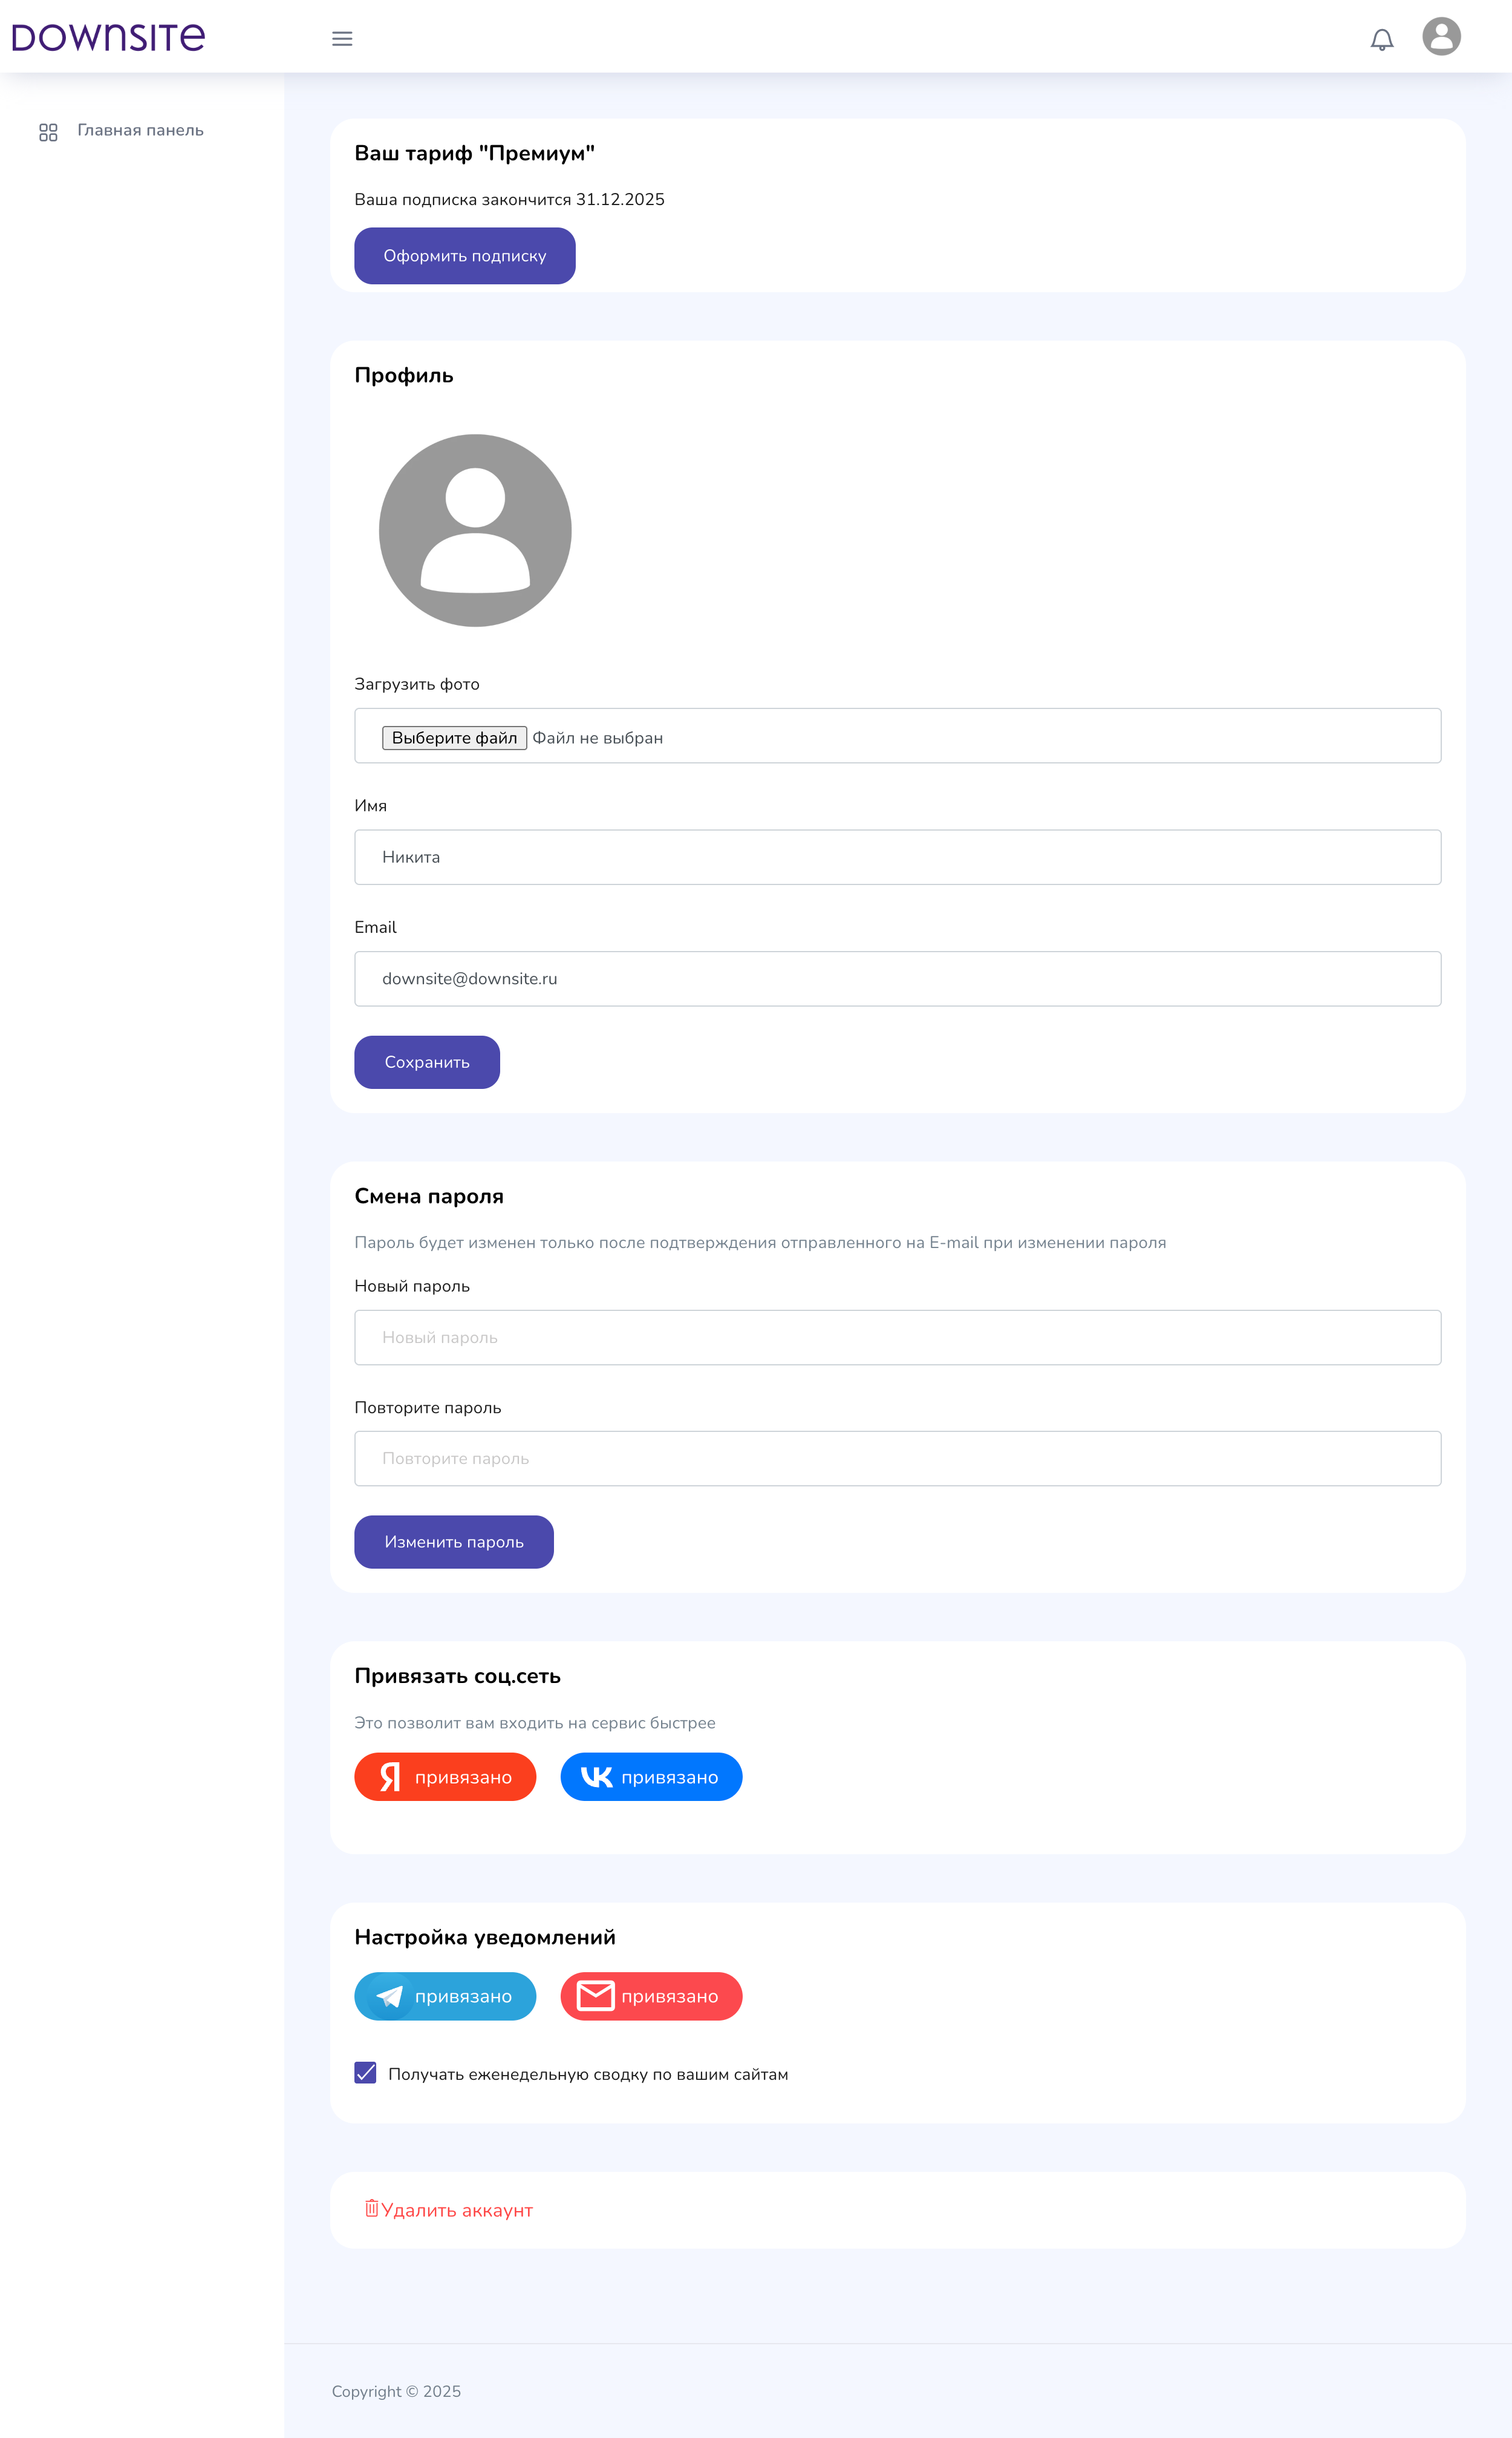The image size is (1512, 2438).
Task: Click the Downsite logo
Action: coord(108,37)
